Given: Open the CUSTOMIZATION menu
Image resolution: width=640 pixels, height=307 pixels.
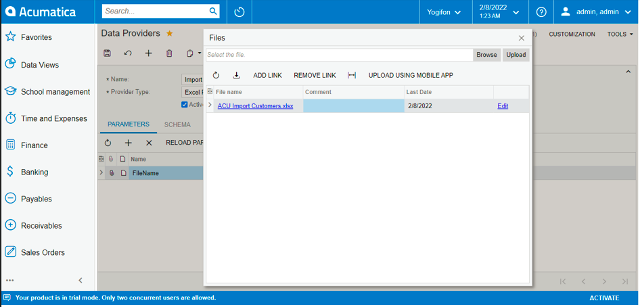Looking at the screenshot, I should (572, 34).
